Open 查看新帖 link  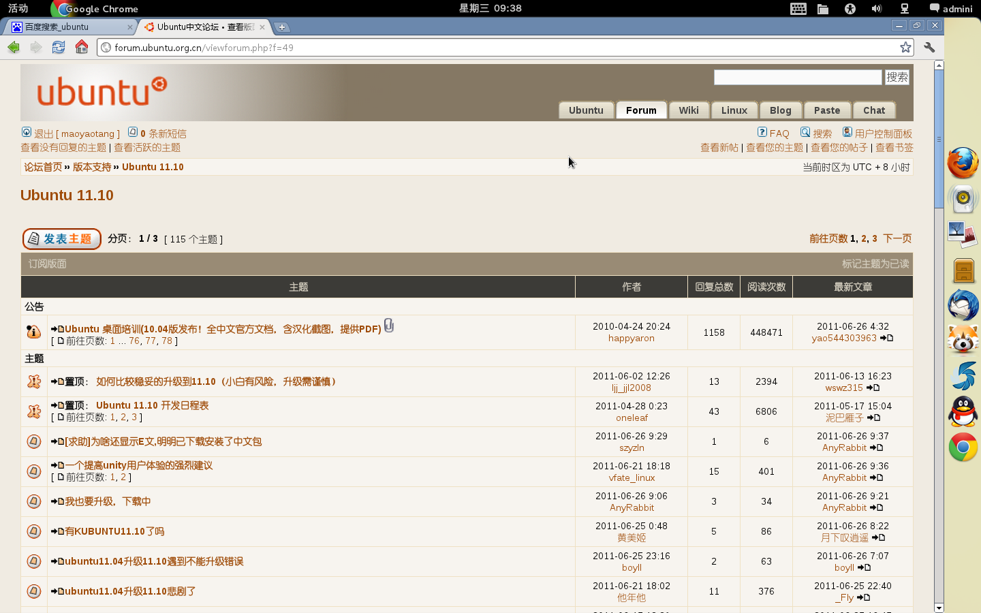[719, 147]
